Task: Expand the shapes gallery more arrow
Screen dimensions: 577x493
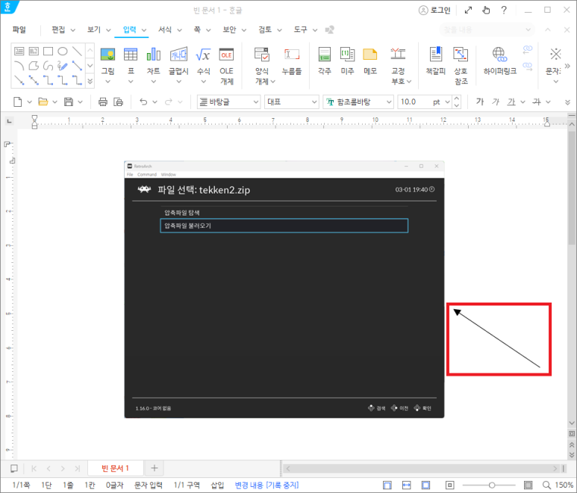Action: click(x=90, y=81)
